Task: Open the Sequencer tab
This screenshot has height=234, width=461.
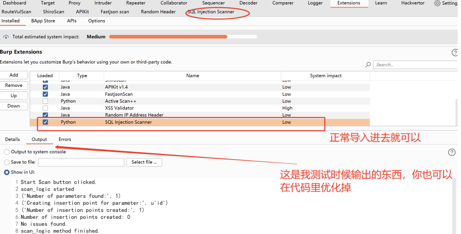Action: [x=213, y=3]
